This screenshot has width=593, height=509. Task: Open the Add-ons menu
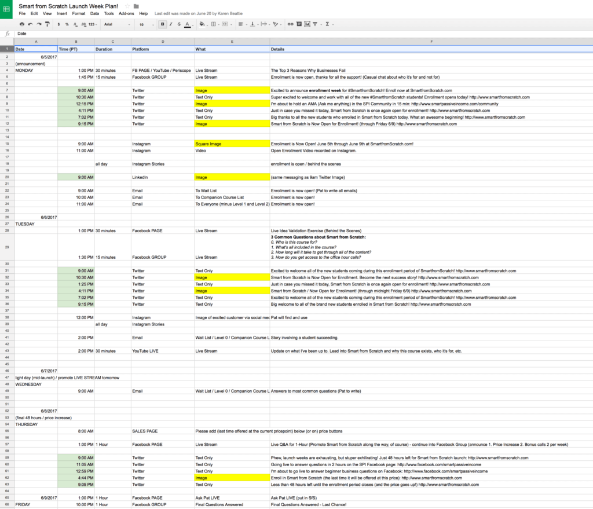[x=127, y=13]
